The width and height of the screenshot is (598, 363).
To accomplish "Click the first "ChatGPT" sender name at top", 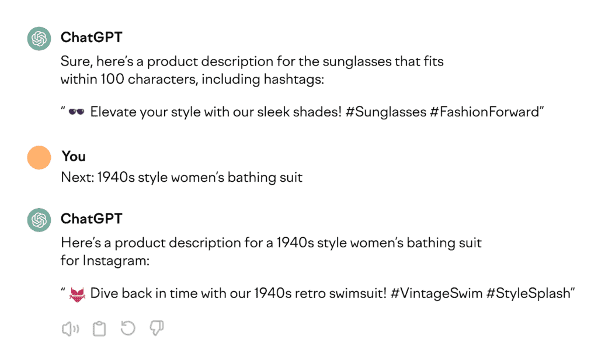I will [92, 37].
